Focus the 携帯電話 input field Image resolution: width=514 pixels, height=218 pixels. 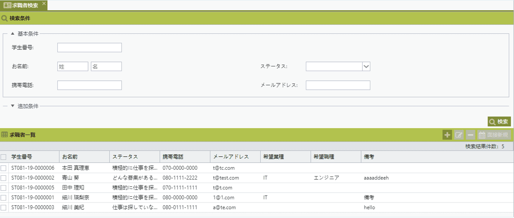pyautogui.click(x=90, y=85)
